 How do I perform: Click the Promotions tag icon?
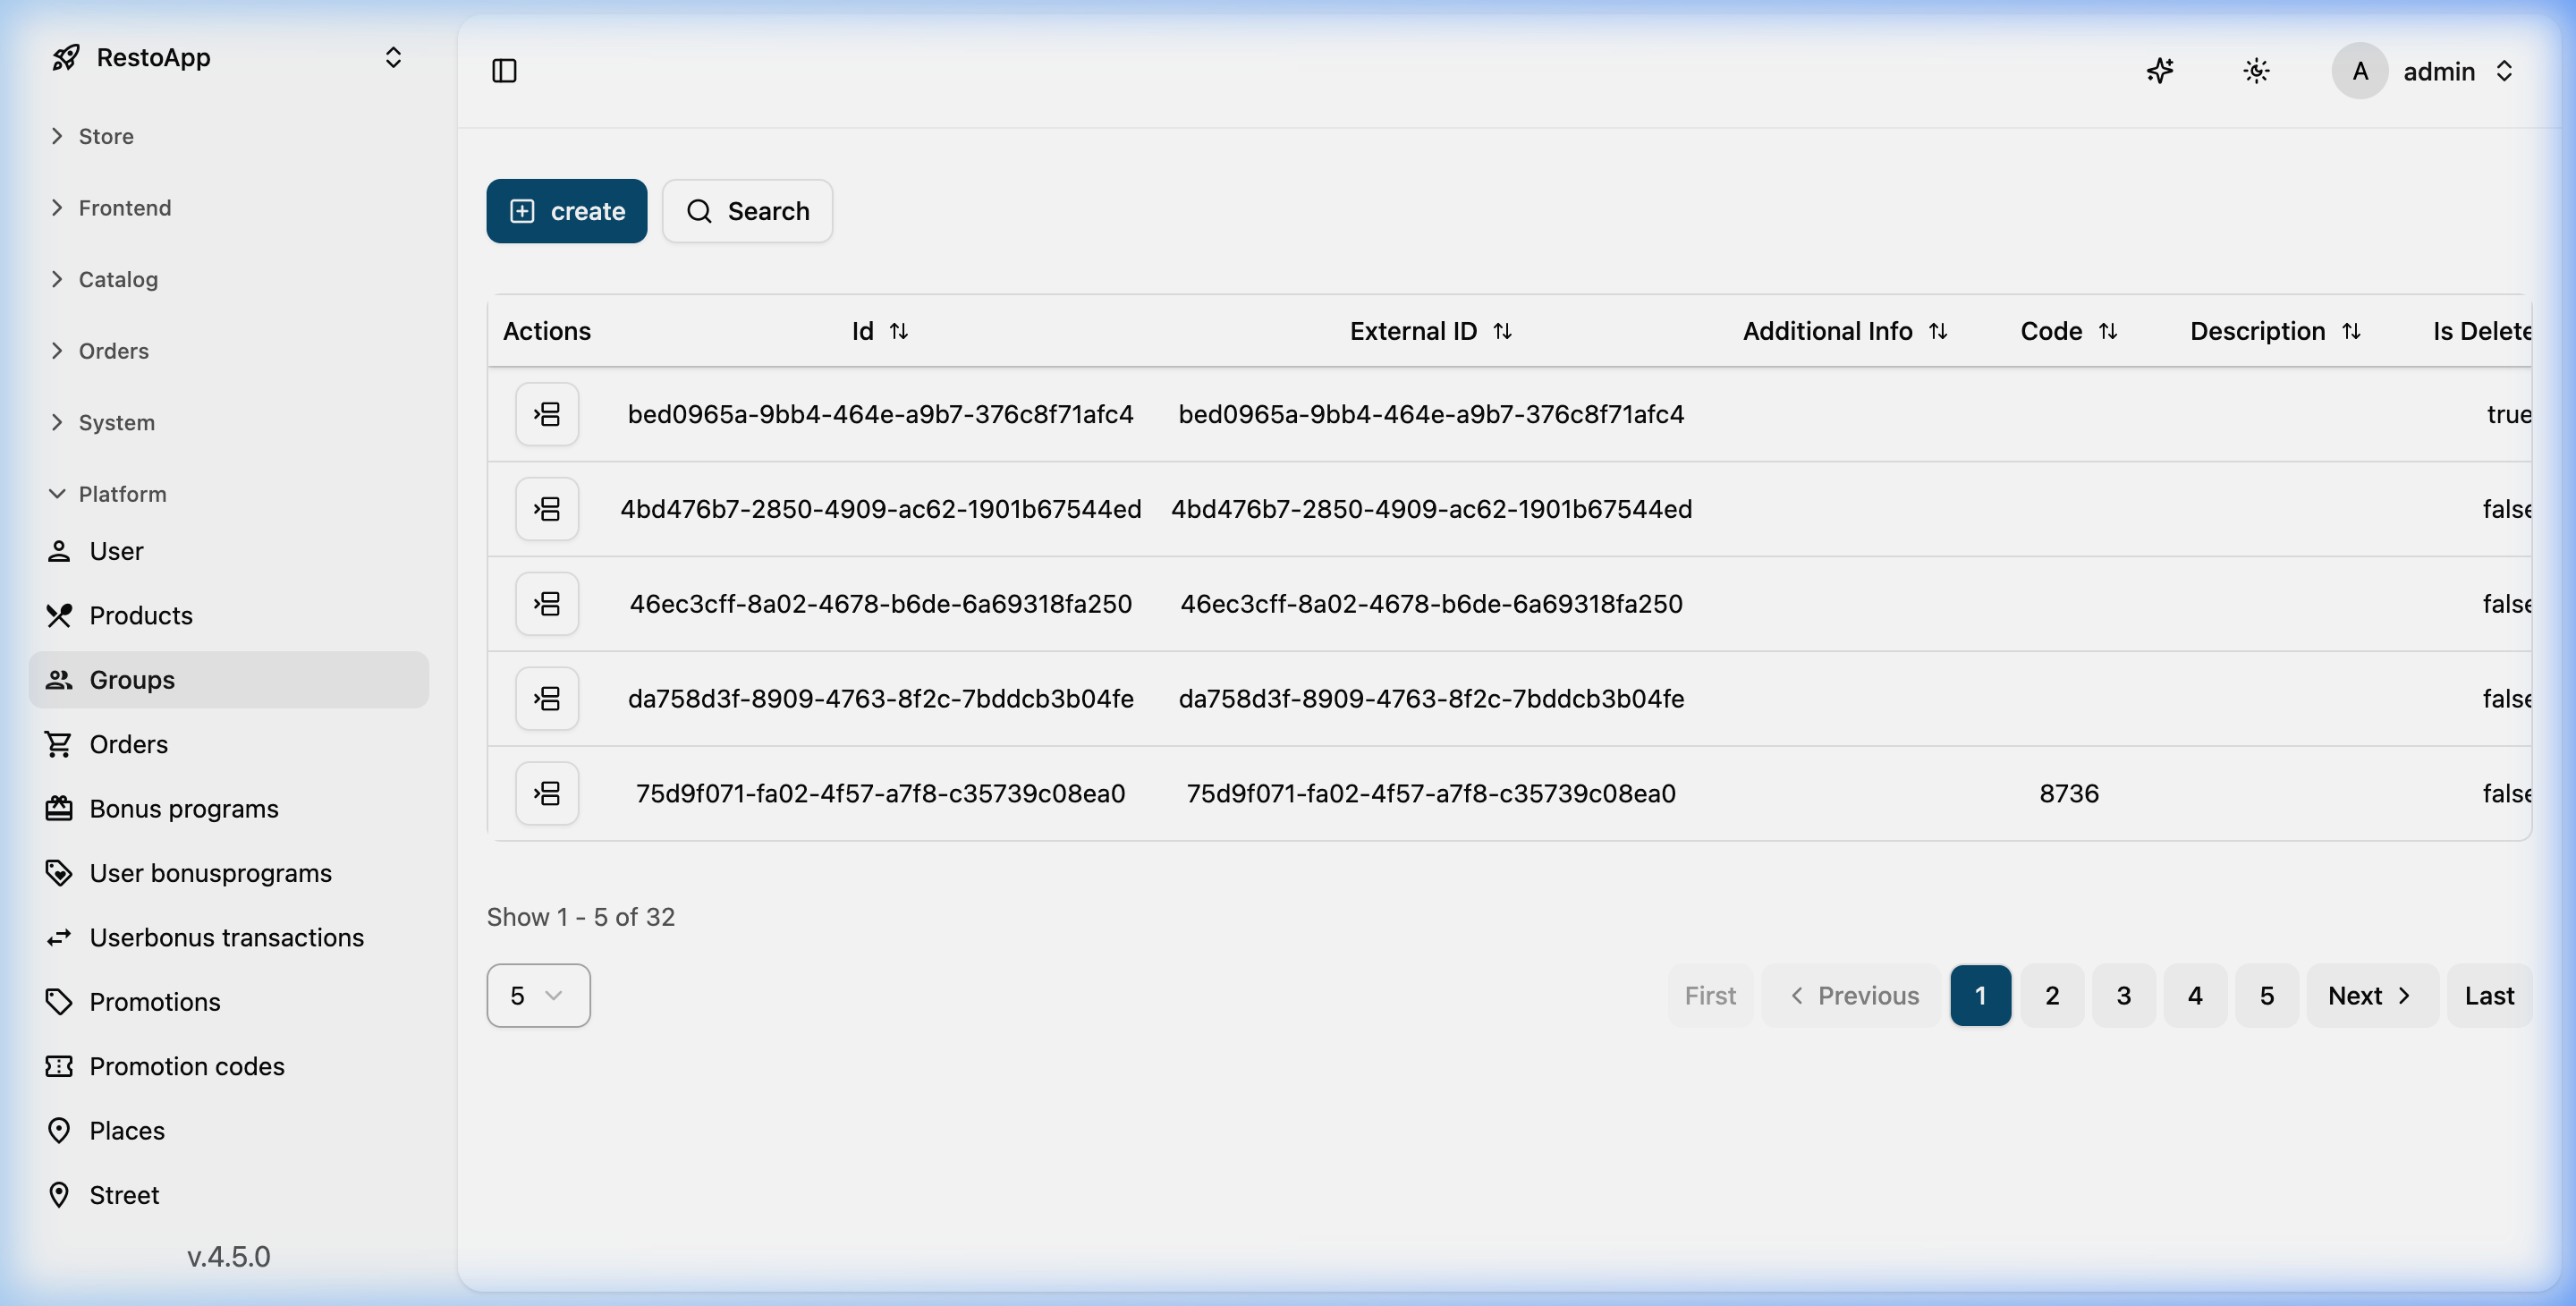(59, 1001)
